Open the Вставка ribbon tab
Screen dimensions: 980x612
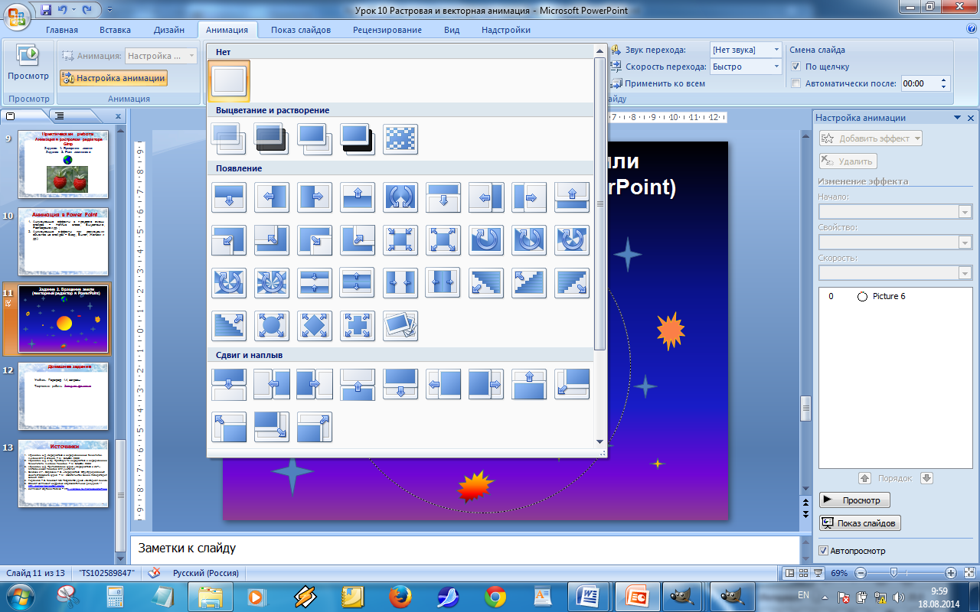[115, 30]
